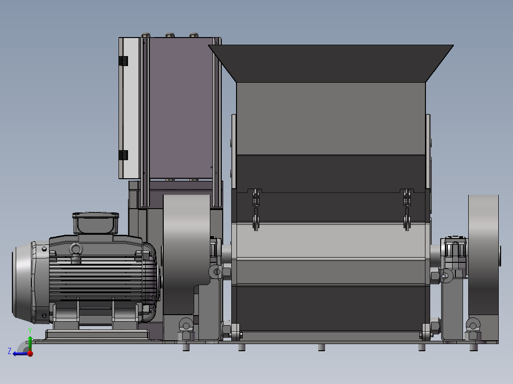Select the right flywheel at machine end
513x384 pixels.
coord(483,255)
